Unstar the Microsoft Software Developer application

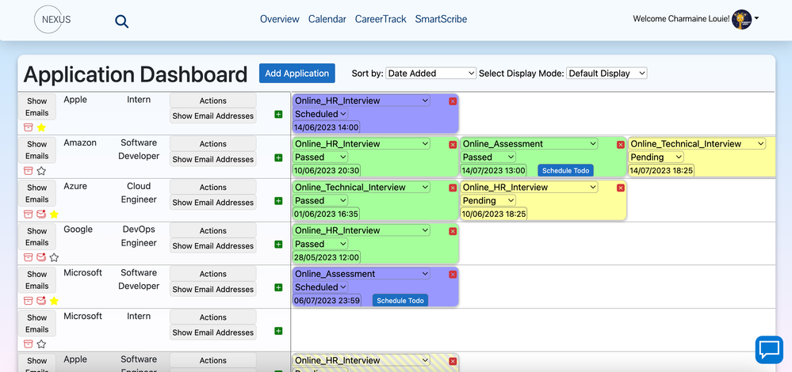pyautogui.click(x=54, y=301)
